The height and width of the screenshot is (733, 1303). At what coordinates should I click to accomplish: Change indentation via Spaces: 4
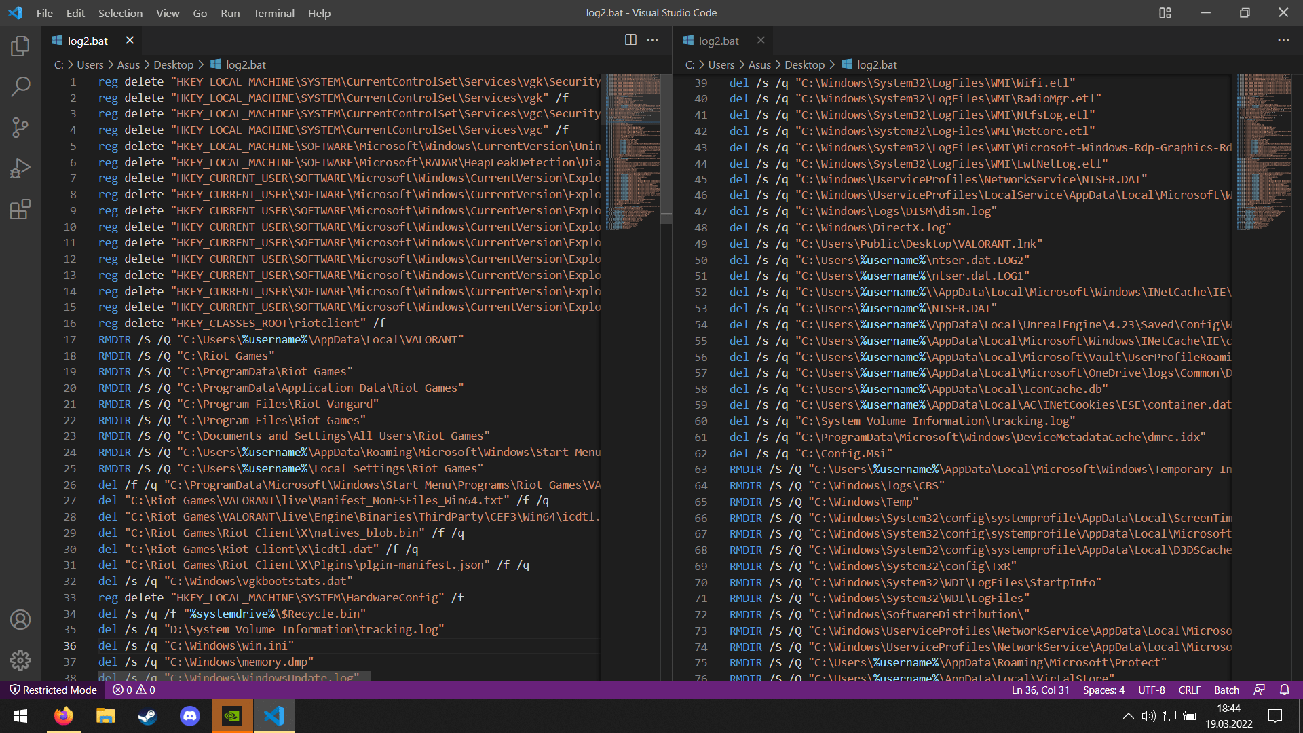tap(1103, 690)
